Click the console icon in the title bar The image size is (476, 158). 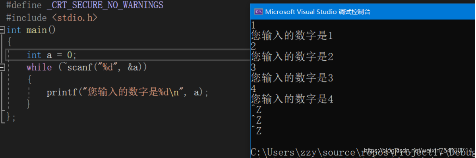pos(258,12)
